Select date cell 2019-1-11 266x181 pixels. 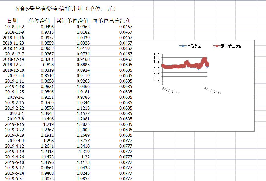pyautogui.click(x=12, y=81)
